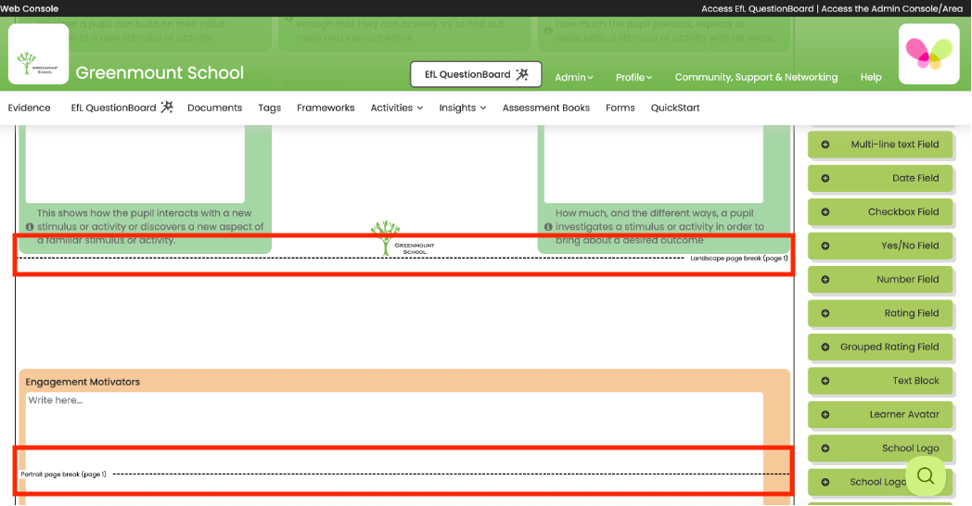
Task: Click the Greenmount School title text
Action: [160, 73]
